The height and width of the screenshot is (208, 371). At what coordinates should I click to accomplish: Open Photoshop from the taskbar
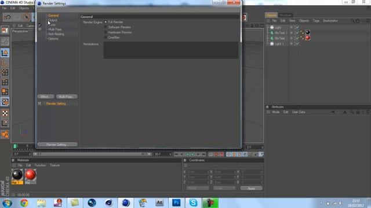pyautogui.click(x=176, y=203)
